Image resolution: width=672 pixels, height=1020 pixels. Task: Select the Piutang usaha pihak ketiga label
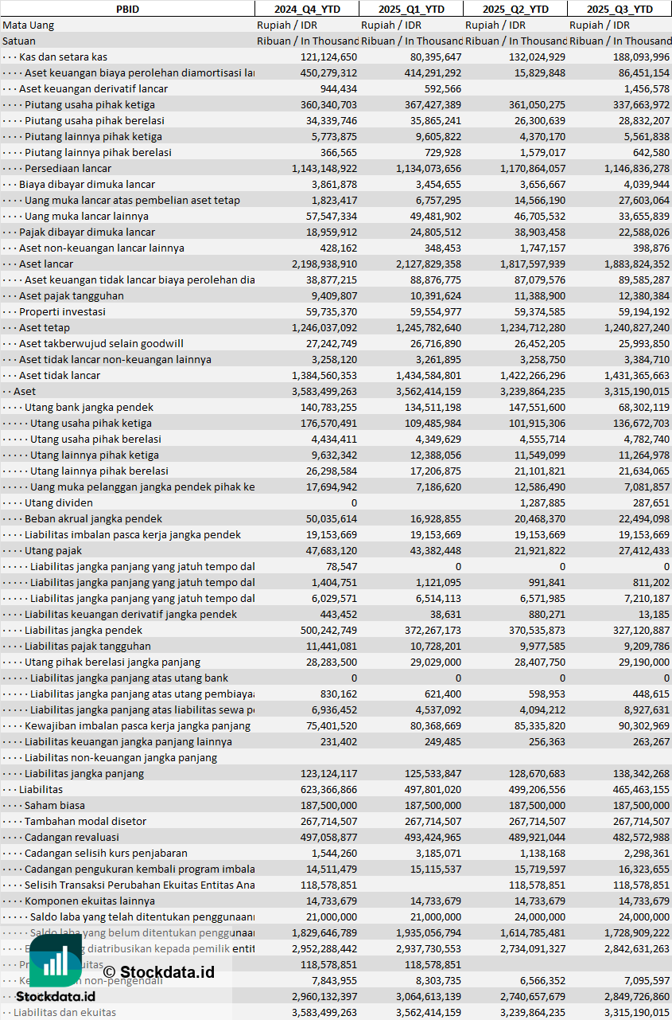click(90, 104)
